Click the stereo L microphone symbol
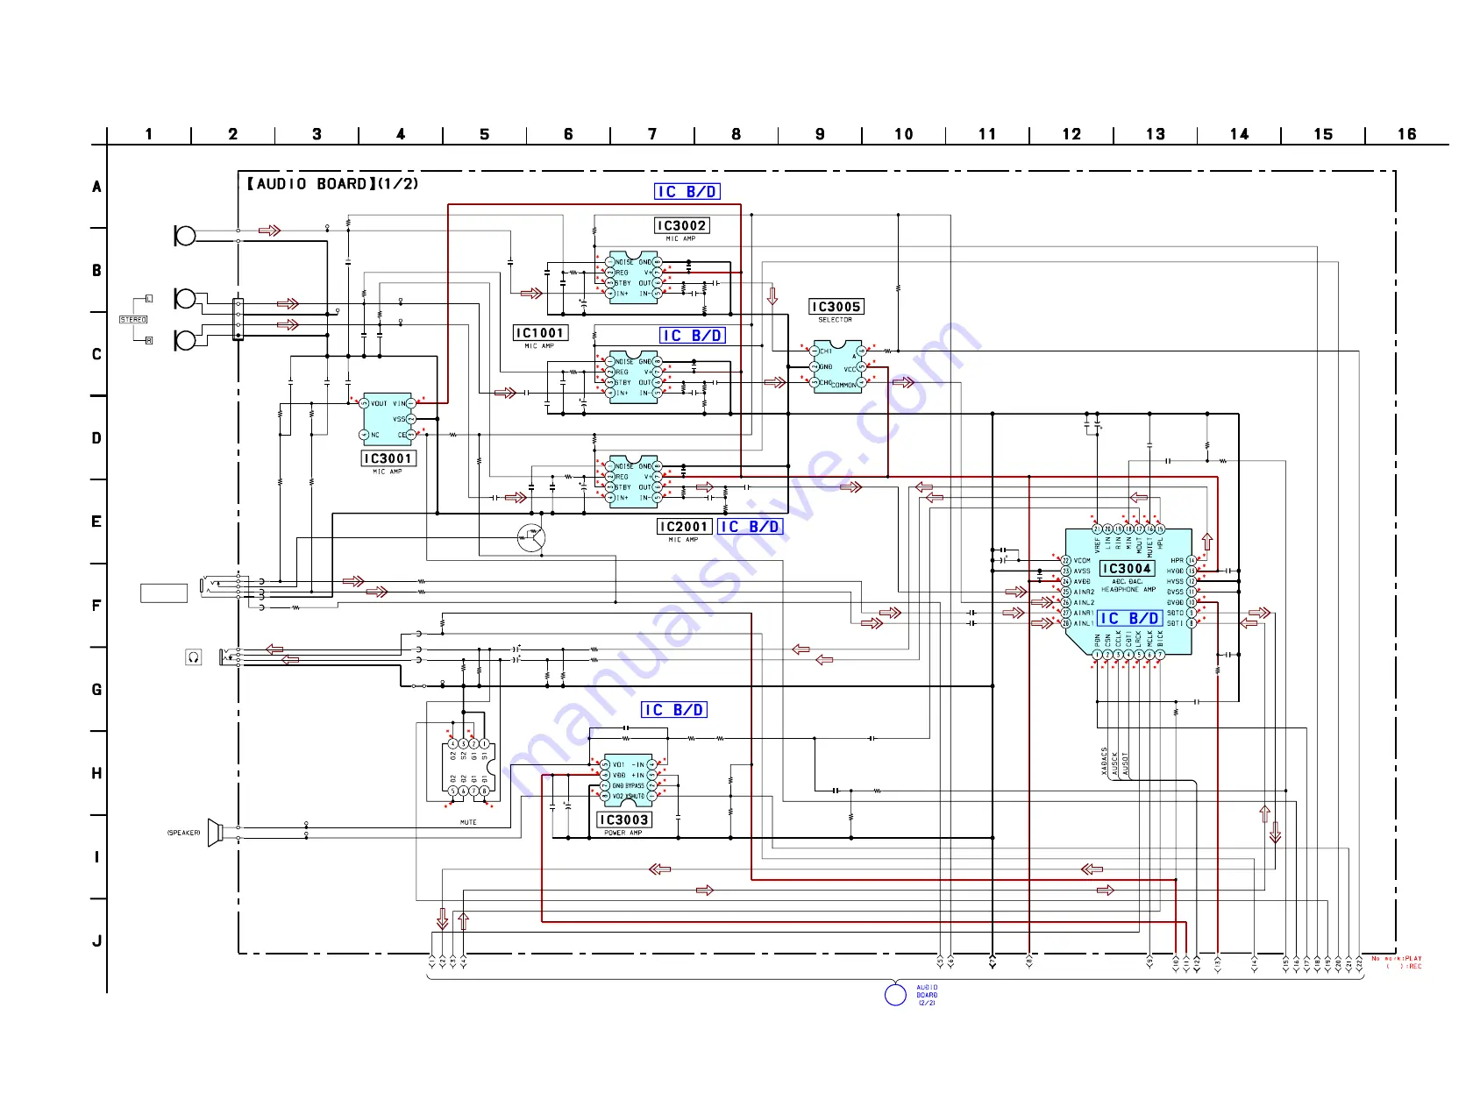 [x=185, y=298]
